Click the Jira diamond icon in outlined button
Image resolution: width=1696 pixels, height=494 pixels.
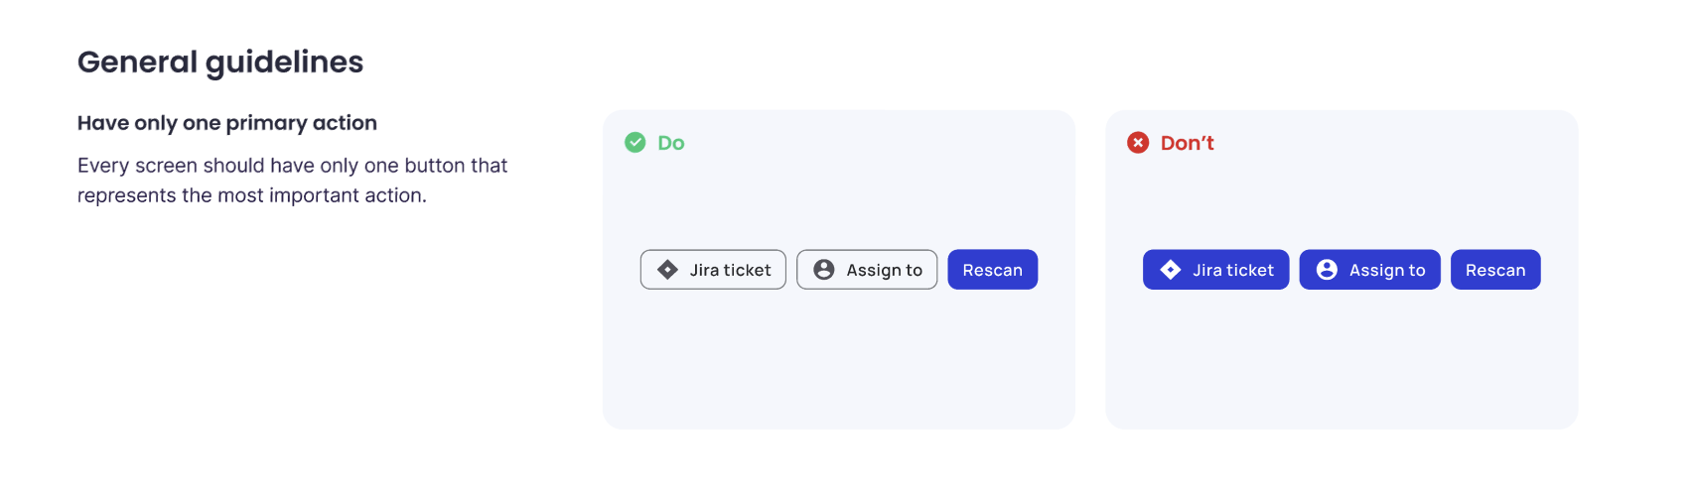(x=668, y=270)
